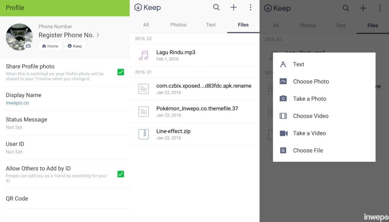Viewport: 389px width, 222px height.
Task: Select Text tab in right dimmed screen
Action: 340,25
